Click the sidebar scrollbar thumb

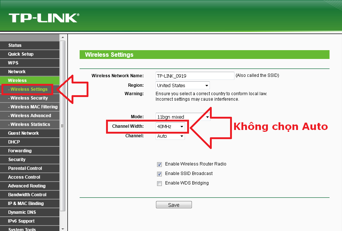63,126
